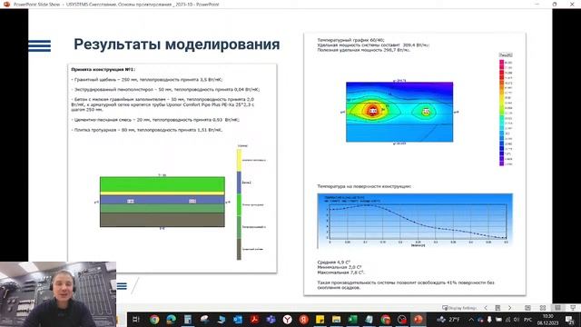581x327 pixels.
Task: Click the material layer color legend bar
Action: (239, 204)
